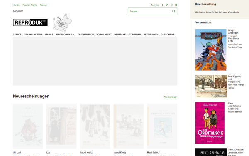Open the Ulli Lust book cover
This screenshot has height=156, width=249.
[x=28, y=126]
